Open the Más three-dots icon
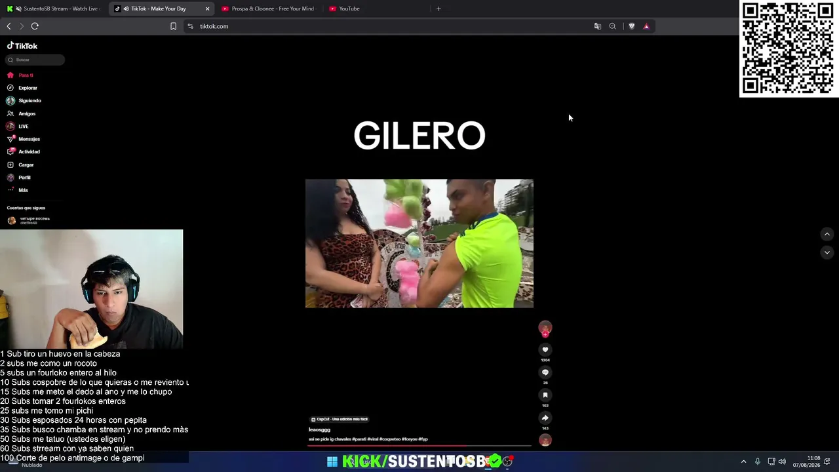This screenshot has height=472, width=839. tap(10, 190)
